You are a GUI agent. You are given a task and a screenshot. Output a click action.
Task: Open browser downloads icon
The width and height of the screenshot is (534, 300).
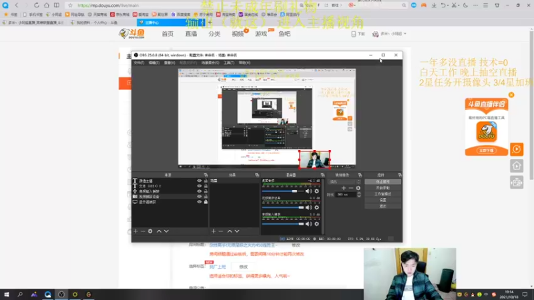click(x=433, y=5)
